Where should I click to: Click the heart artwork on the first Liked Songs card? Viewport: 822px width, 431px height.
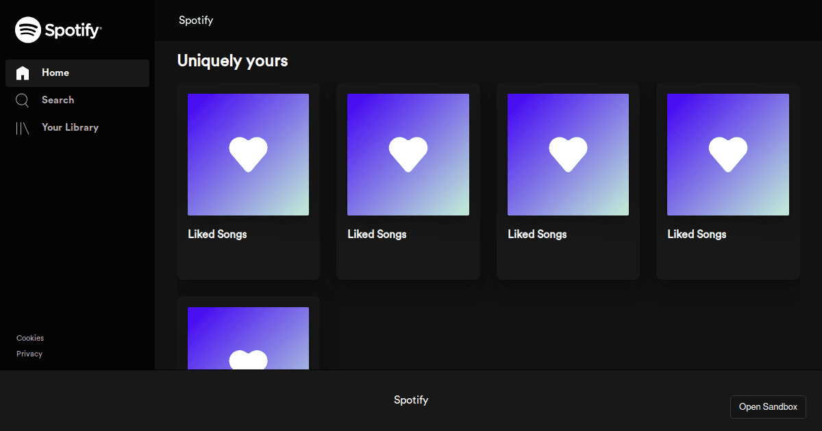248,155
